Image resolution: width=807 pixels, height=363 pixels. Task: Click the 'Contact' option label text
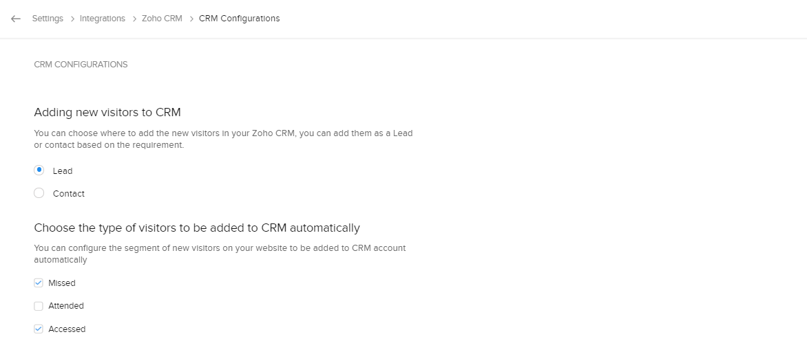point(69,194)
